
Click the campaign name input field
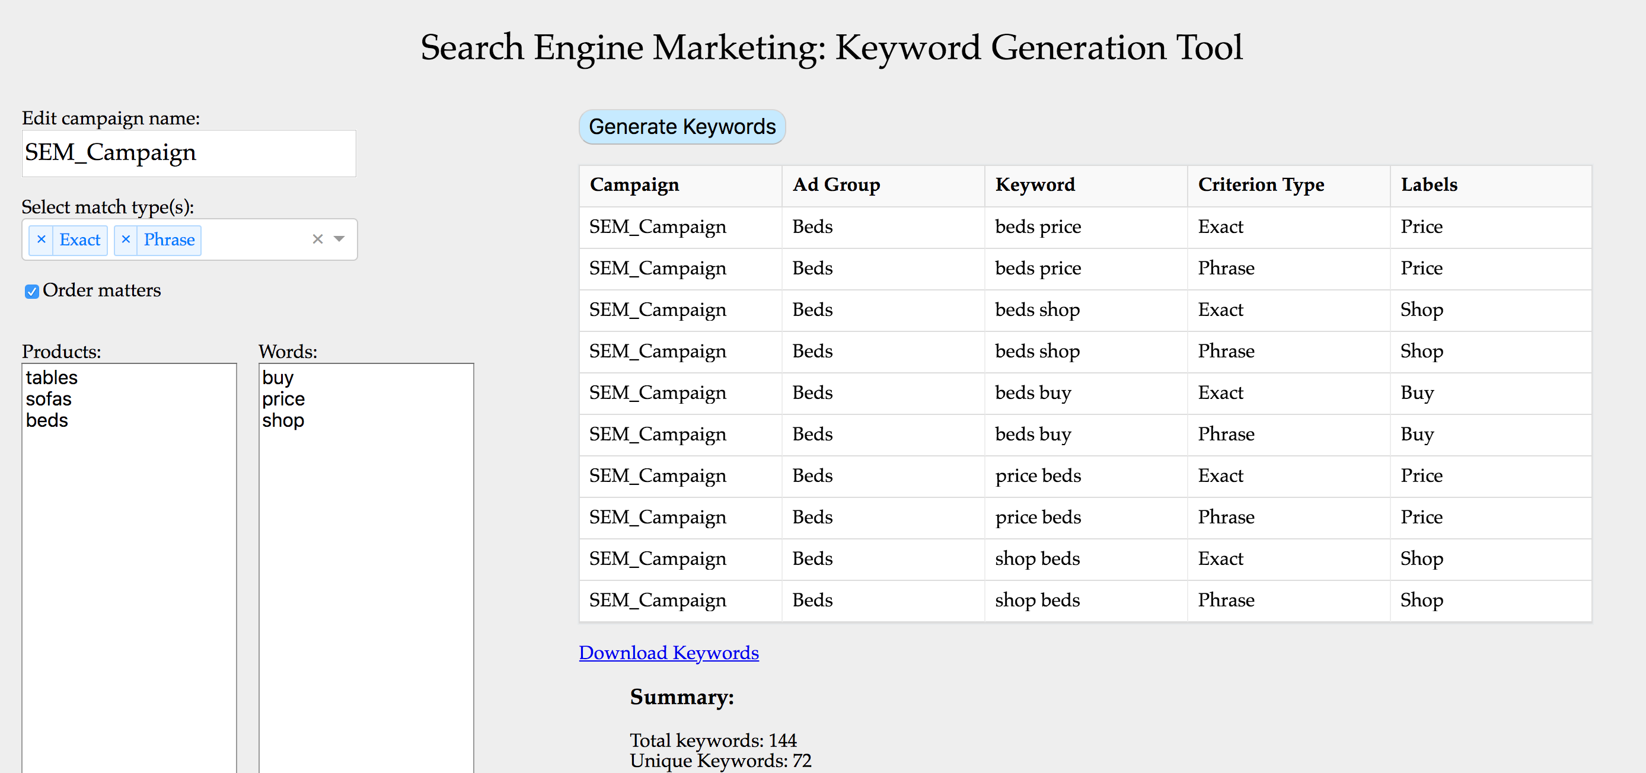pyautogui.click(x=189, y=154)
